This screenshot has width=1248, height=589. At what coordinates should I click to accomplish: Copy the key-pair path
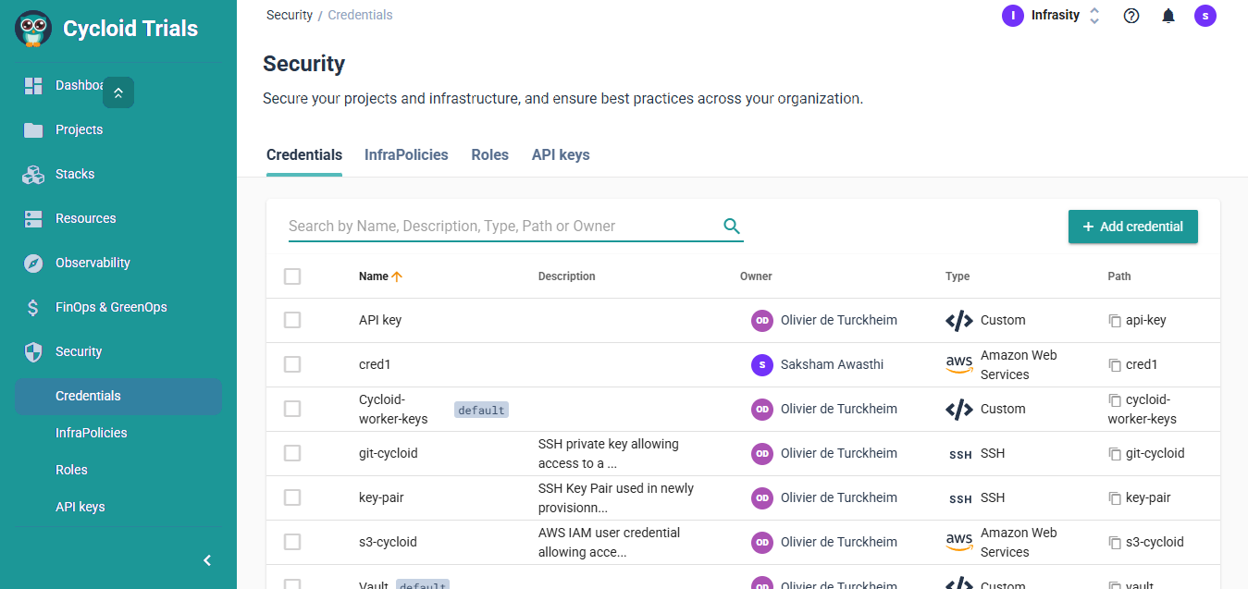pos(1115,498)
